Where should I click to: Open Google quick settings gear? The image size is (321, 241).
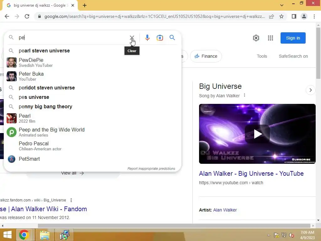tap(256, 38)
